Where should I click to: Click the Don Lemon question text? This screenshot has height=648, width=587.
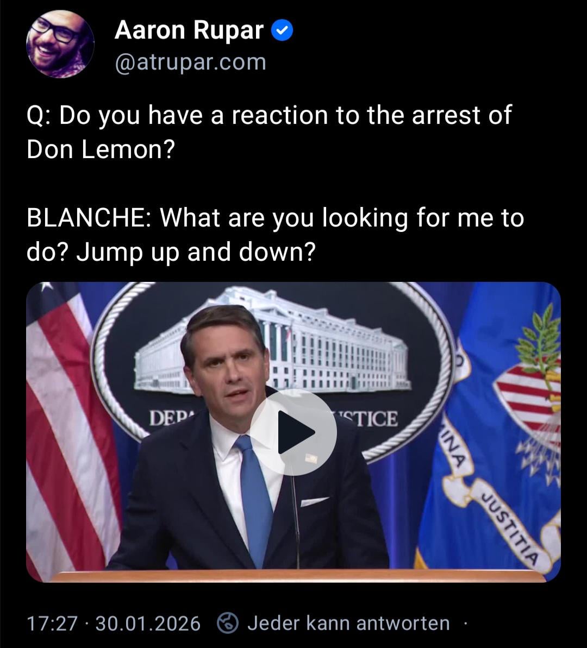(x=269, y=132)
